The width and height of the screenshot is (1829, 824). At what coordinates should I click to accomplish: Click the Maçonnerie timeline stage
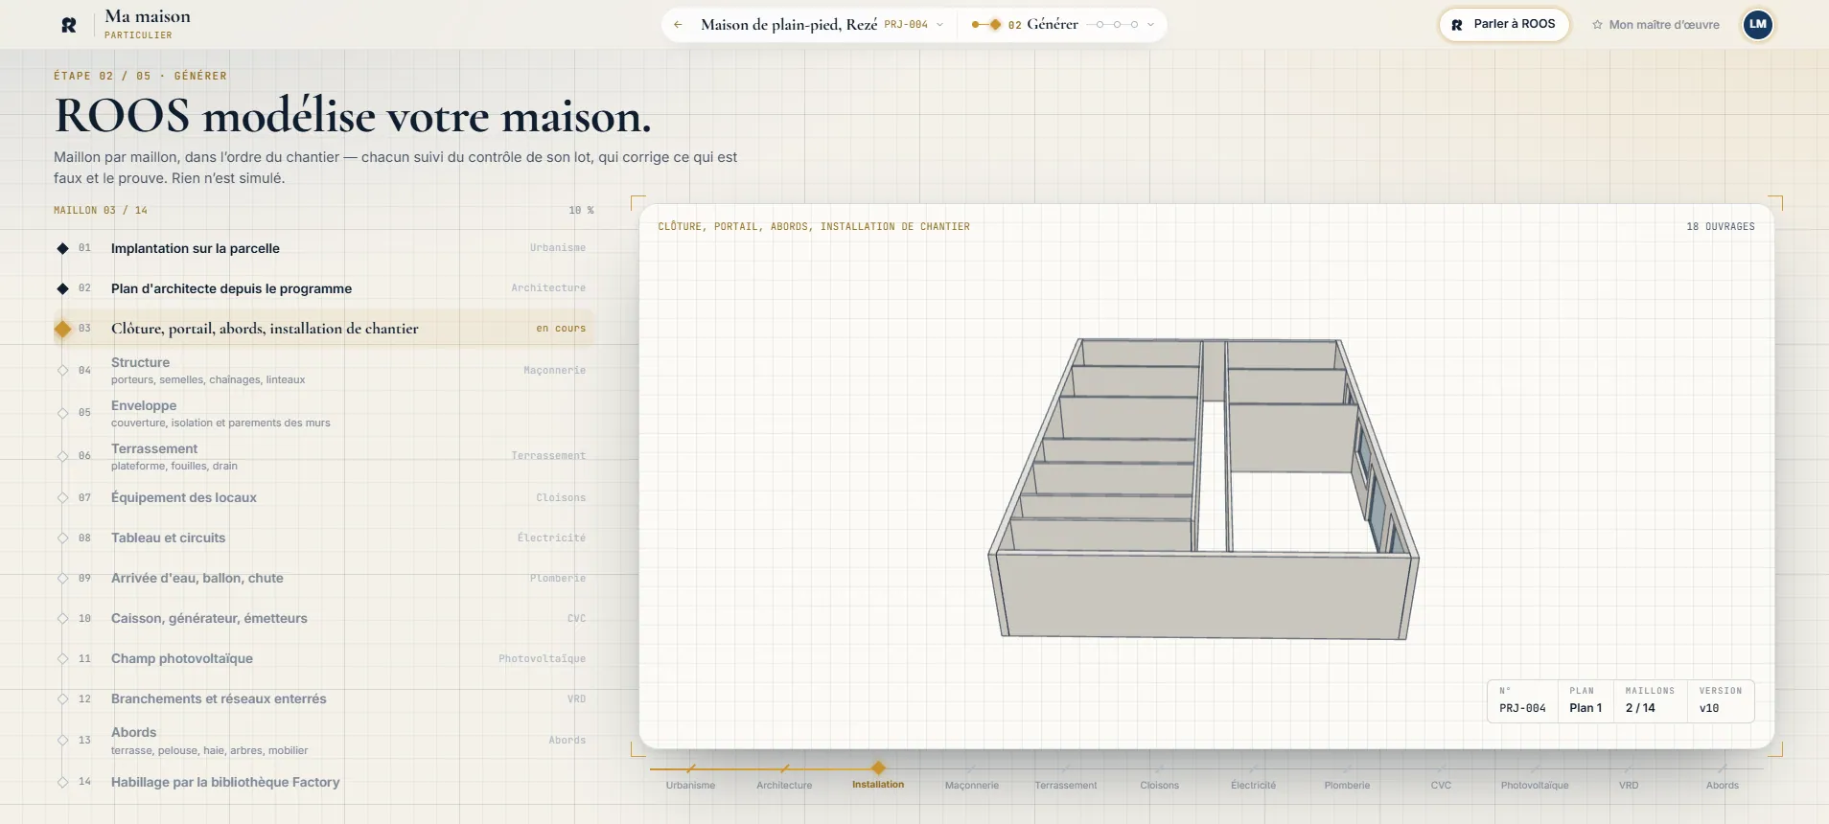coord(971,777)
